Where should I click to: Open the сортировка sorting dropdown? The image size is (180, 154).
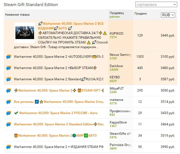[x=156, y=4]
